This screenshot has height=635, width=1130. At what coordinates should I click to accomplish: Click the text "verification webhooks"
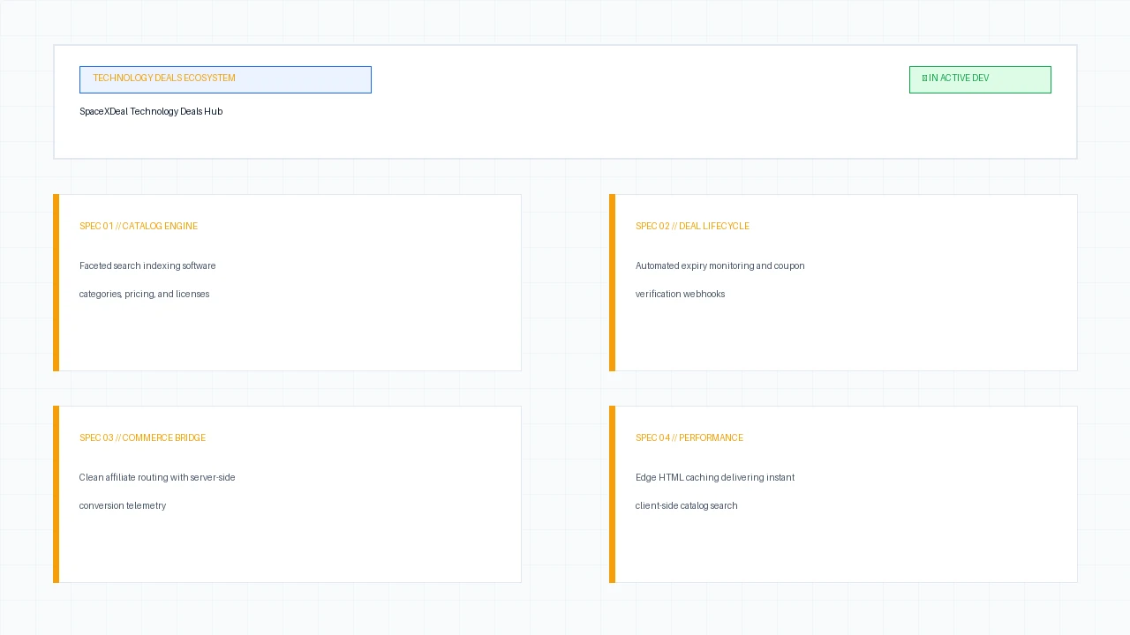click(680, 295)
